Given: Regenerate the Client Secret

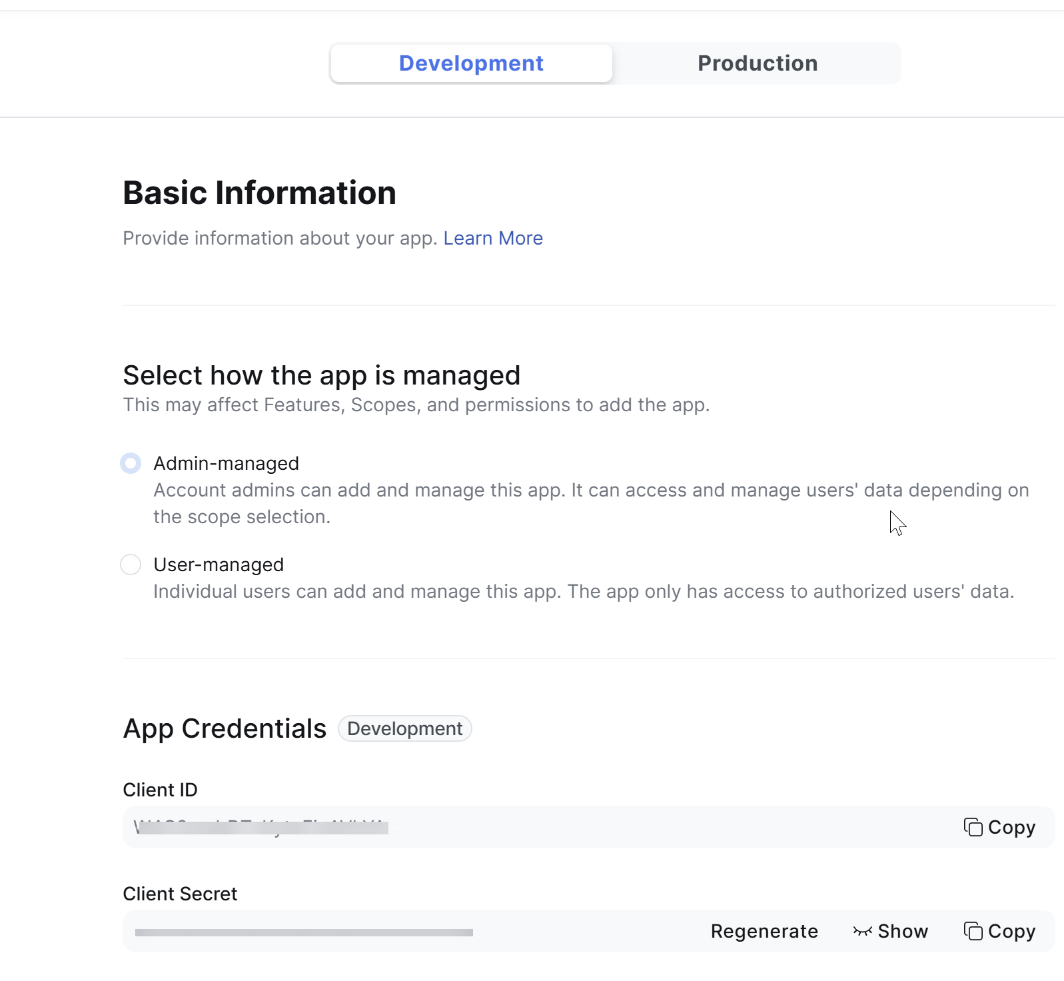Looking at the screenshot, I should click(x=764, y=931).
